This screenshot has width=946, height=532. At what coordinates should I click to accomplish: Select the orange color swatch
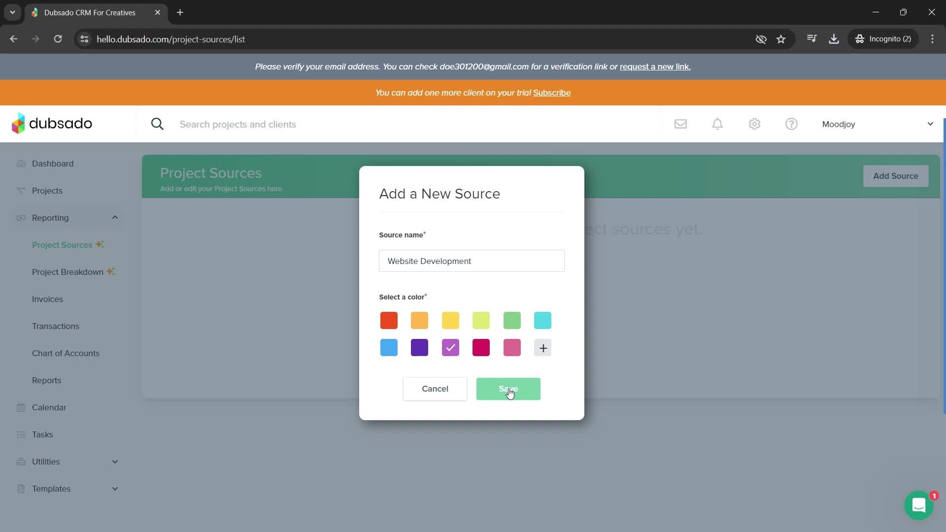click(419, 321)
